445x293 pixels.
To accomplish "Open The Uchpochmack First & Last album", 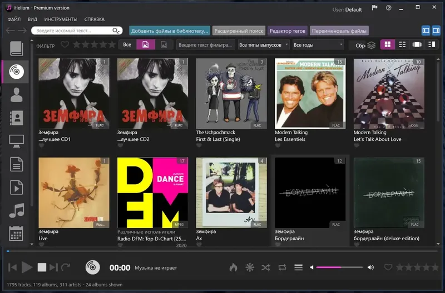I will 231,93.
